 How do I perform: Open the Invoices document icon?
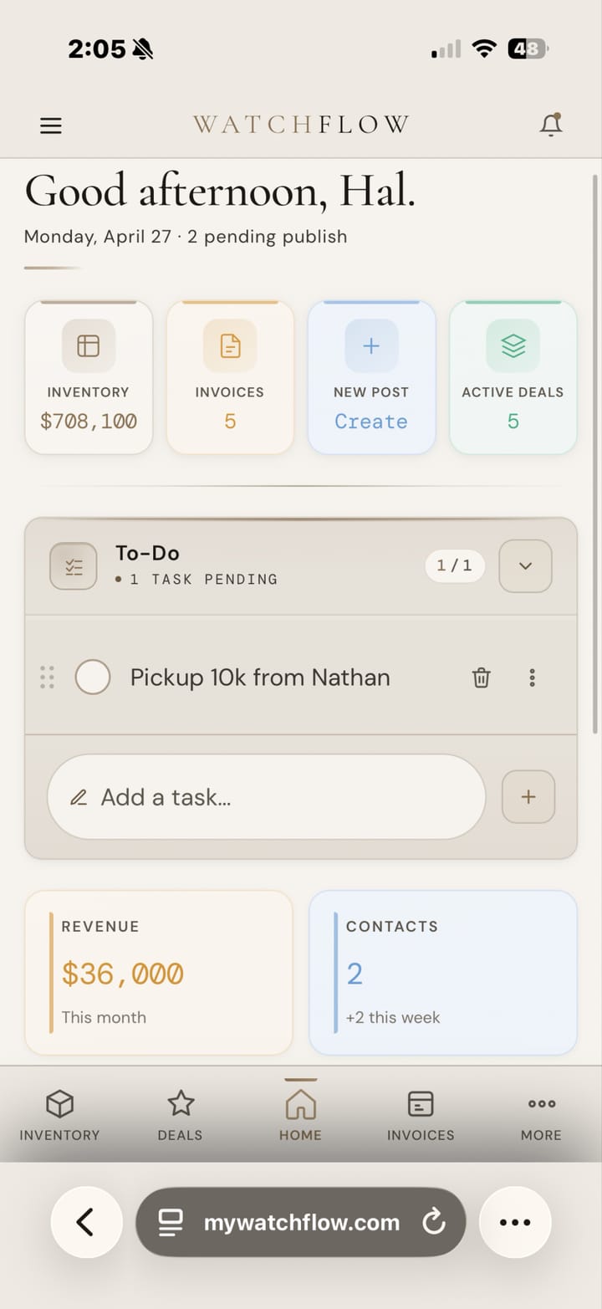[230, 345]
